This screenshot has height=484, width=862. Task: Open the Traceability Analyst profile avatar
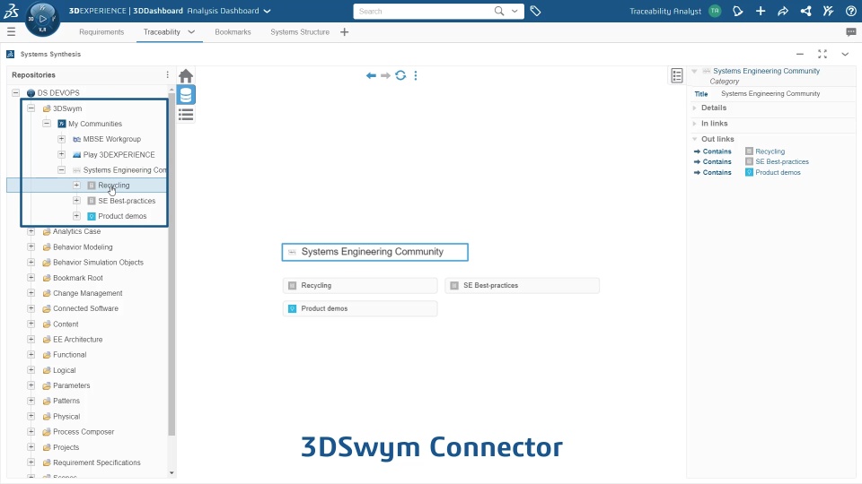point(715,11)
